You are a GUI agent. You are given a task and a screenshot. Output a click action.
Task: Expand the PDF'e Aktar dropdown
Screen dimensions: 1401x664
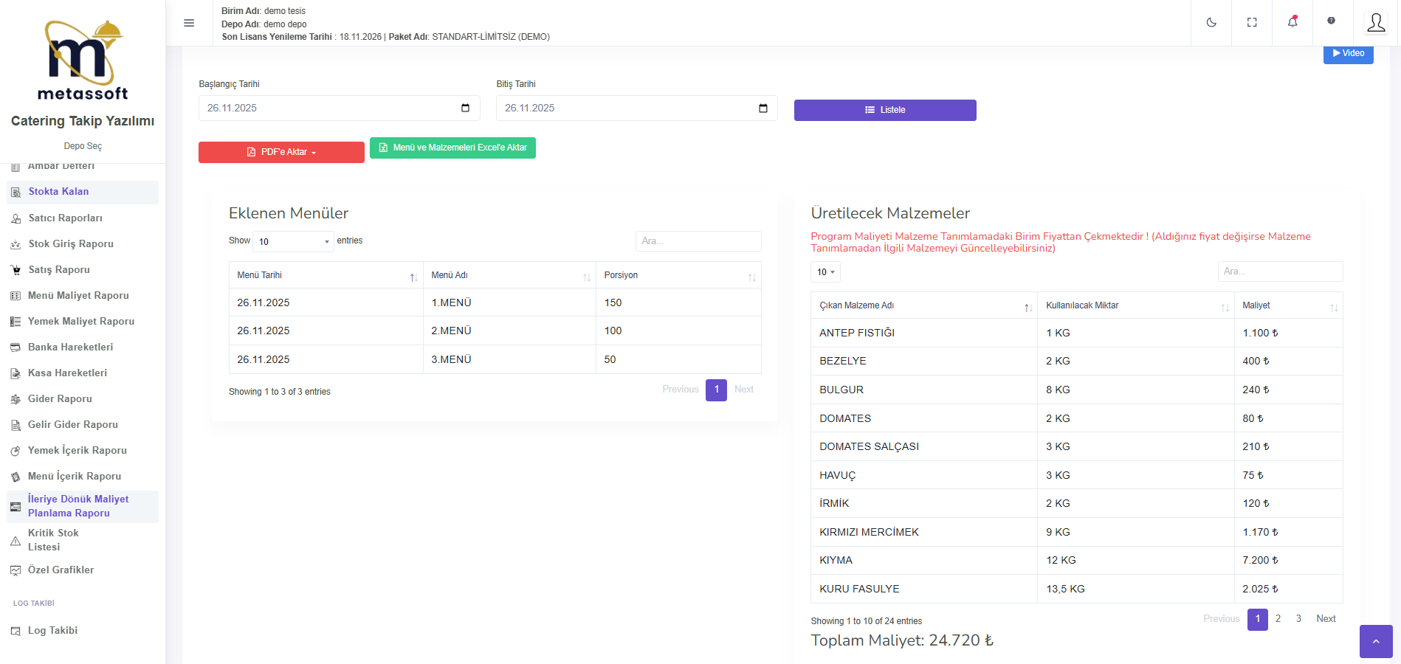[281, 152]
